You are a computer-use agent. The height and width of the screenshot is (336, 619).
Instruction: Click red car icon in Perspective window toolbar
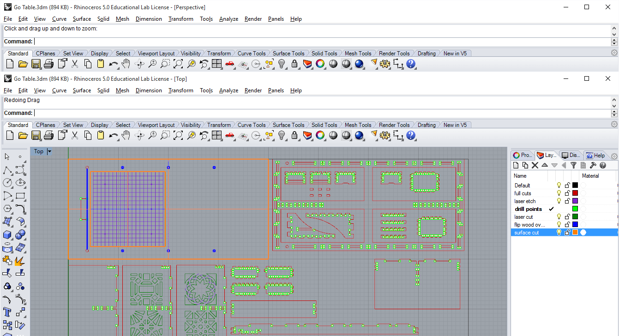[x=230, y=64]
